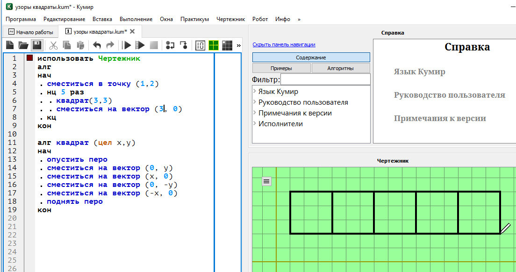Viewport: 516px width, 272px height.
Task: Run the program with the play icon
Action: [126, 45]
